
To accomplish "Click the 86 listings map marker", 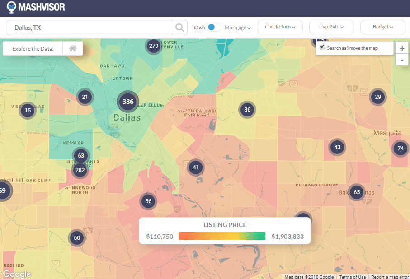I will [247, 109].
